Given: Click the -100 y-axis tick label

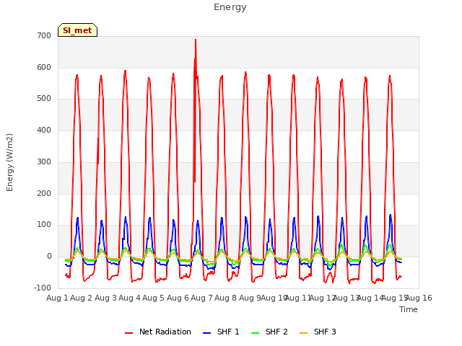Looking at the screenshot, I should [43, 288].
